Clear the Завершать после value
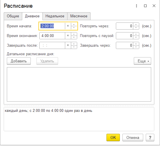This screenshot has width=160, height=146. coord(68,46)
